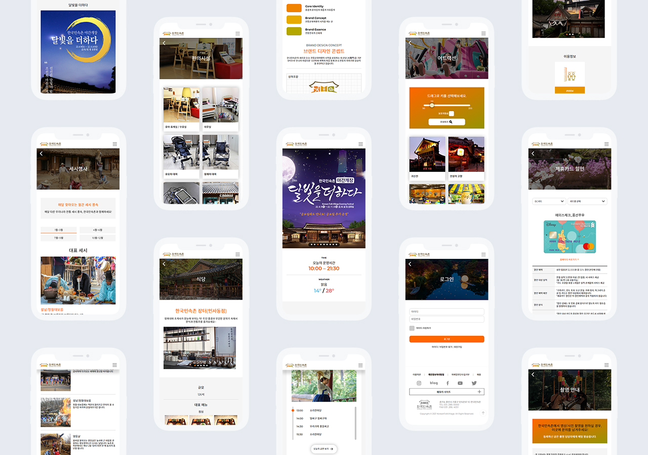Image resolution: width=648 pixels, height=455 pixels.
Task: Open 이용약관 in login footer
Action: point(417,375)
